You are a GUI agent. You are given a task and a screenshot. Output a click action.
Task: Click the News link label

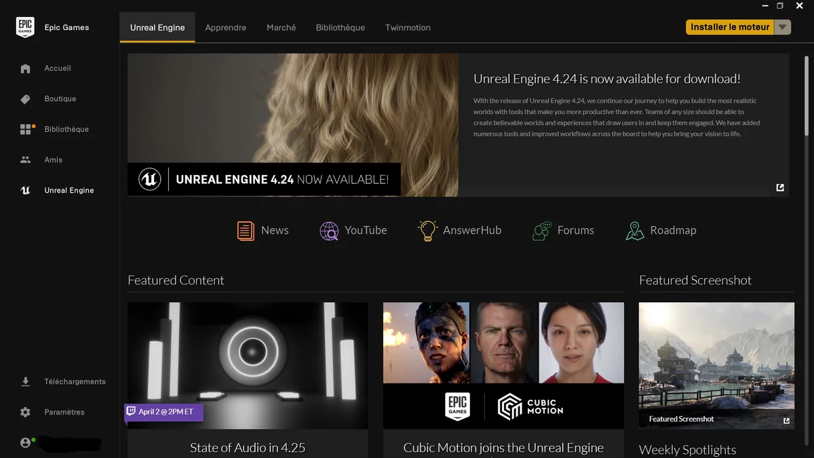[275, 231]
